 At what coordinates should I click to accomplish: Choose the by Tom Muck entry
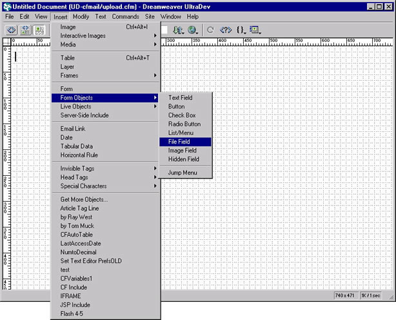105,226
